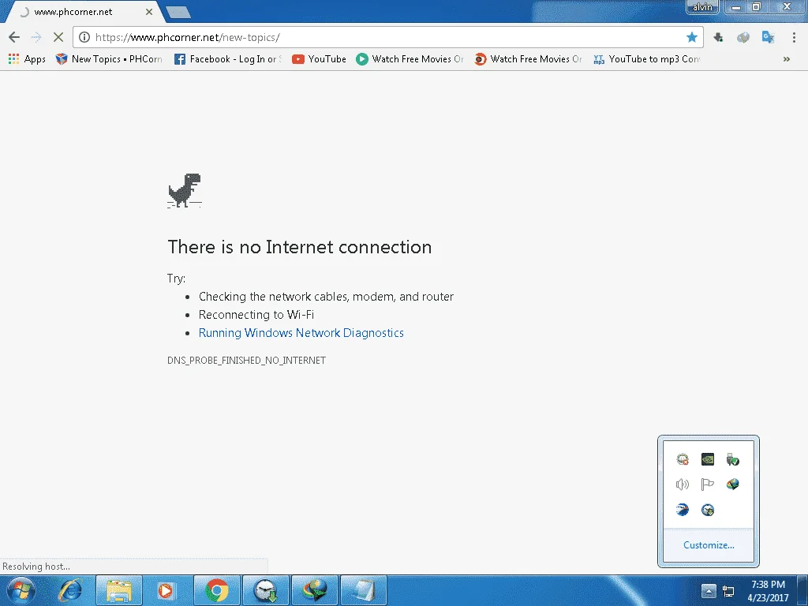Open the New Topics PHCorner bookmark
Image resolution: width=808 pixels, height=606 pixels.
109,59
